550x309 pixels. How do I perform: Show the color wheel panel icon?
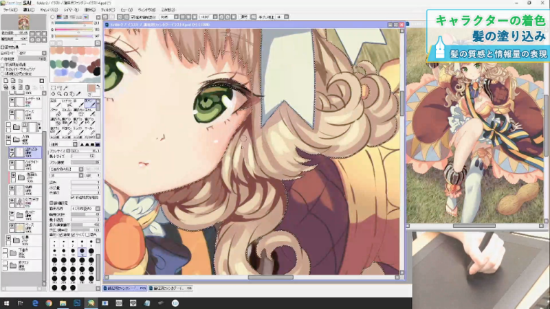53,16
